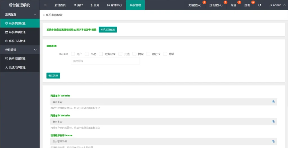Viewport: 288px width, 148px height.
Task: Copy the first 网站名称 Website field value
Action: point(273,102)
